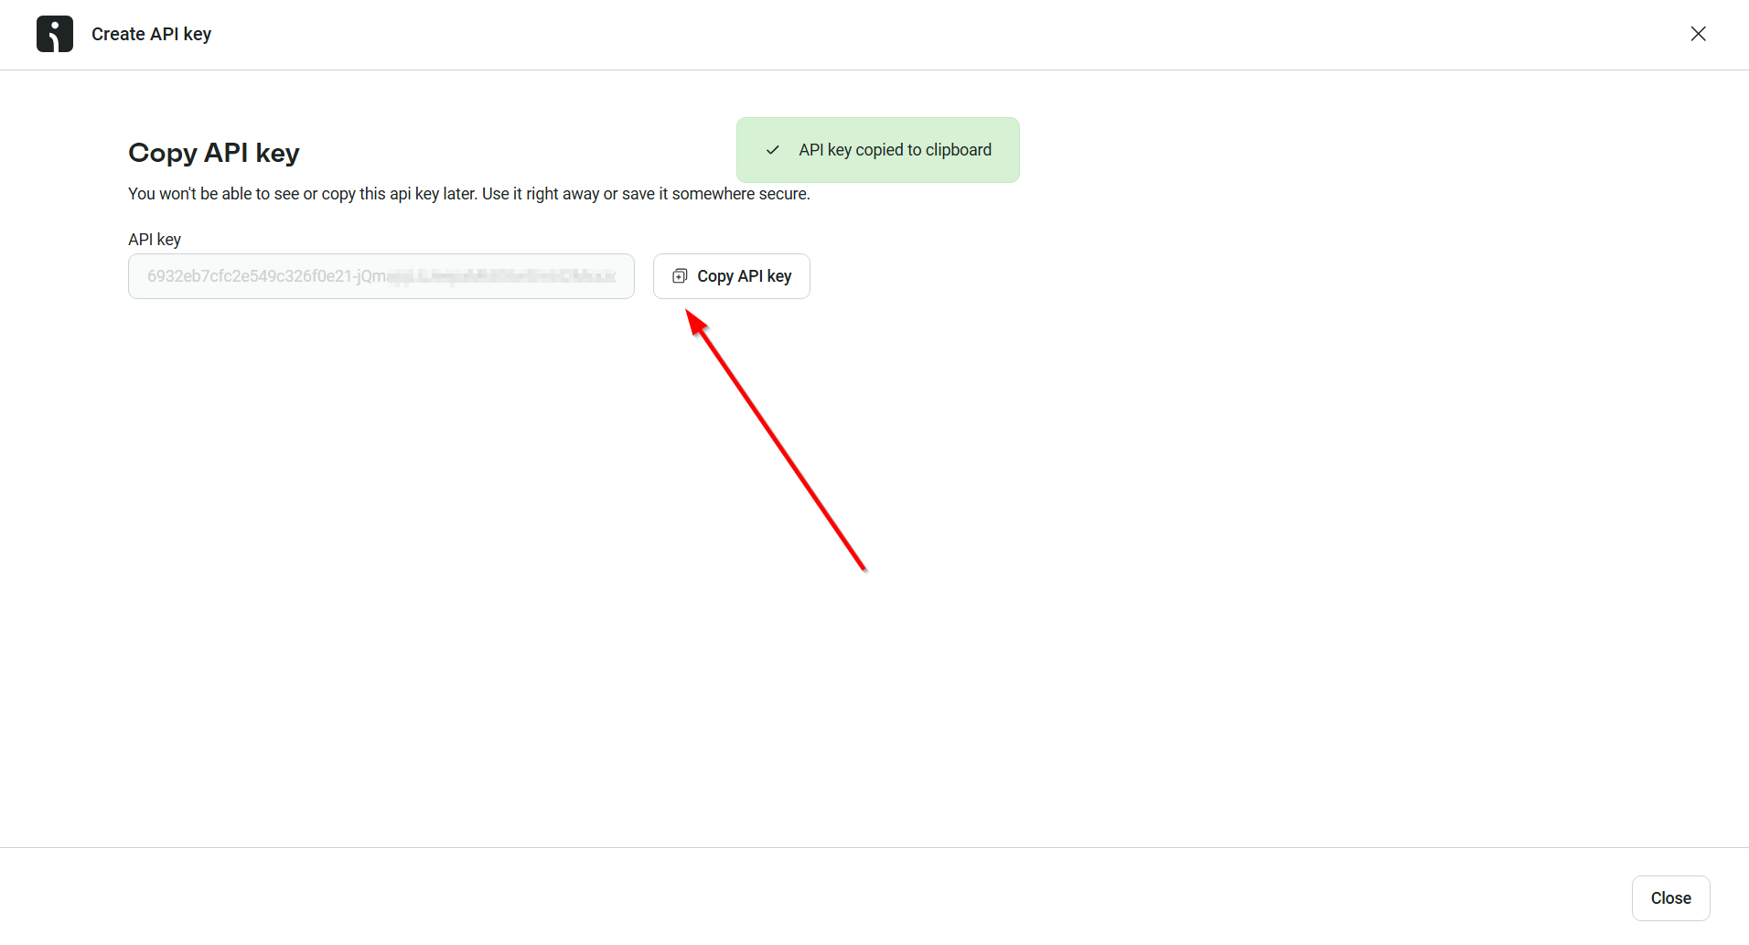Click the checkmark icon in the success toast
The height and width of the screenshot is (945, 1749).
click(773, 150)
